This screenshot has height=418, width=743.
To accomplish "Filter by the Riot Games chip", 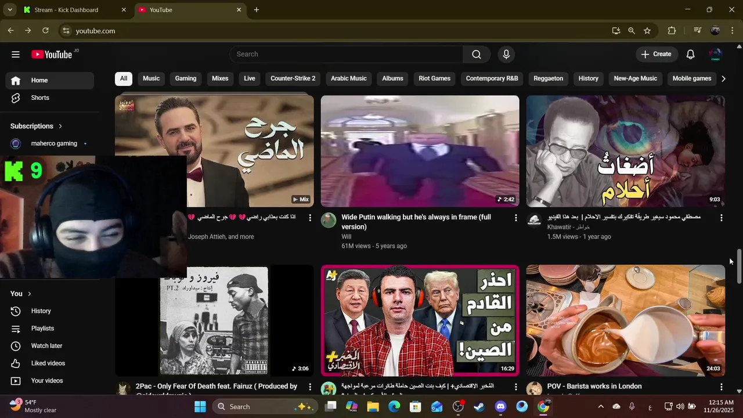I will coord(435,78).
